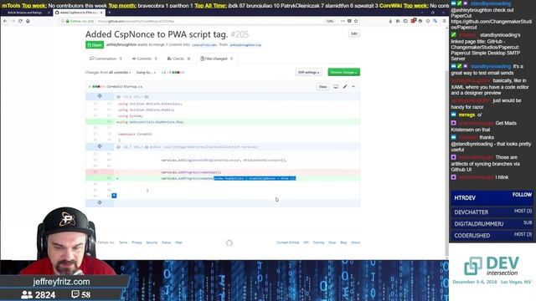Click the page vertical scrollbar
Screen dimensions: 536x301
click(x=446, y=163)
